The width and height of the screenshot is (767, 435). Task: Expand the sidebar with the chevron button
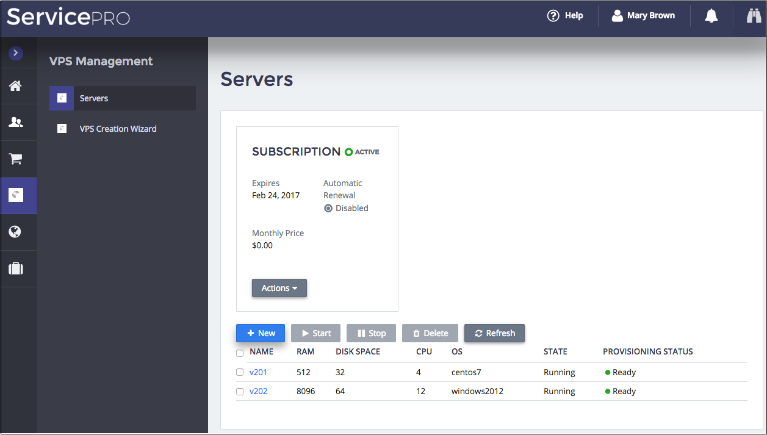pyautogui.click(x=15, y=54)
